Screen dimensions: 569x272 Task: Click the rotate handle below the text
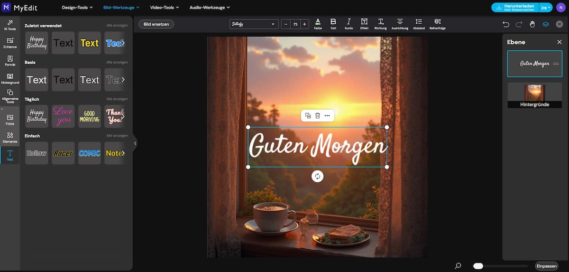coord(317,177)
